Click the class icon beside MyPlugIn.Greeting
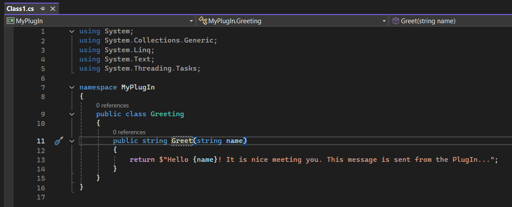Image resolution: width=512 pixels, height=207 pixels. 203,21
